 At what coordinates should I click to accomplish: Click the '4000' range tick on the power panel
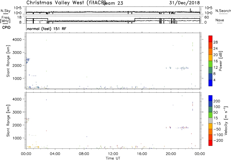point(17,40)
